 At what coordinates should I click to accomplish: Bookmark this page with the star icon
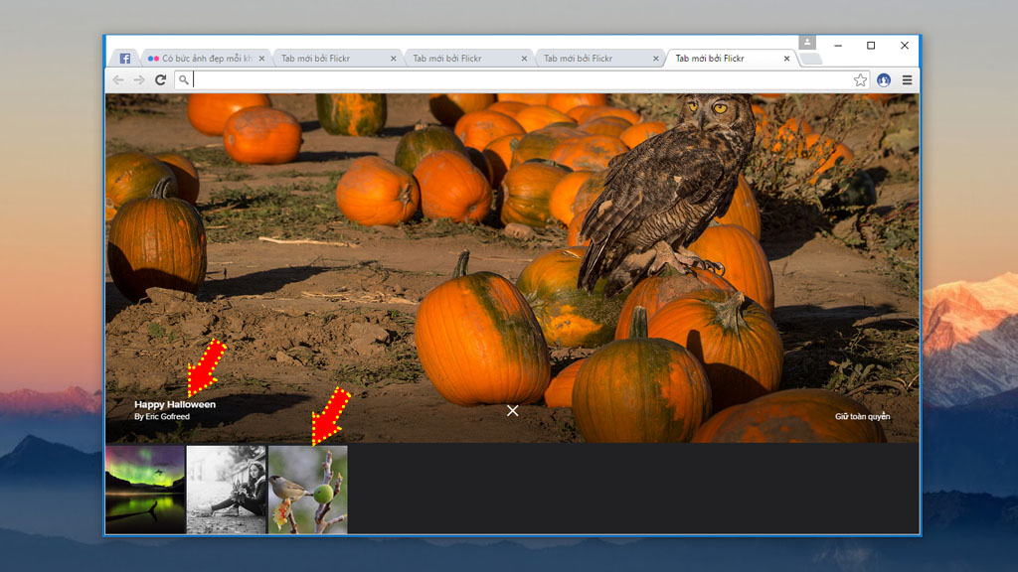(860, 79)
